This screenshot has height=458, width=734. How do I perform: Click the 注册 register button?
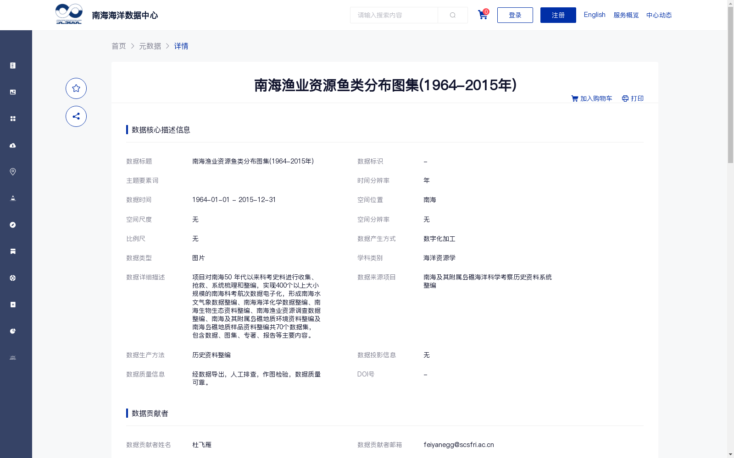pyautogui.click(x=558, y=15)
